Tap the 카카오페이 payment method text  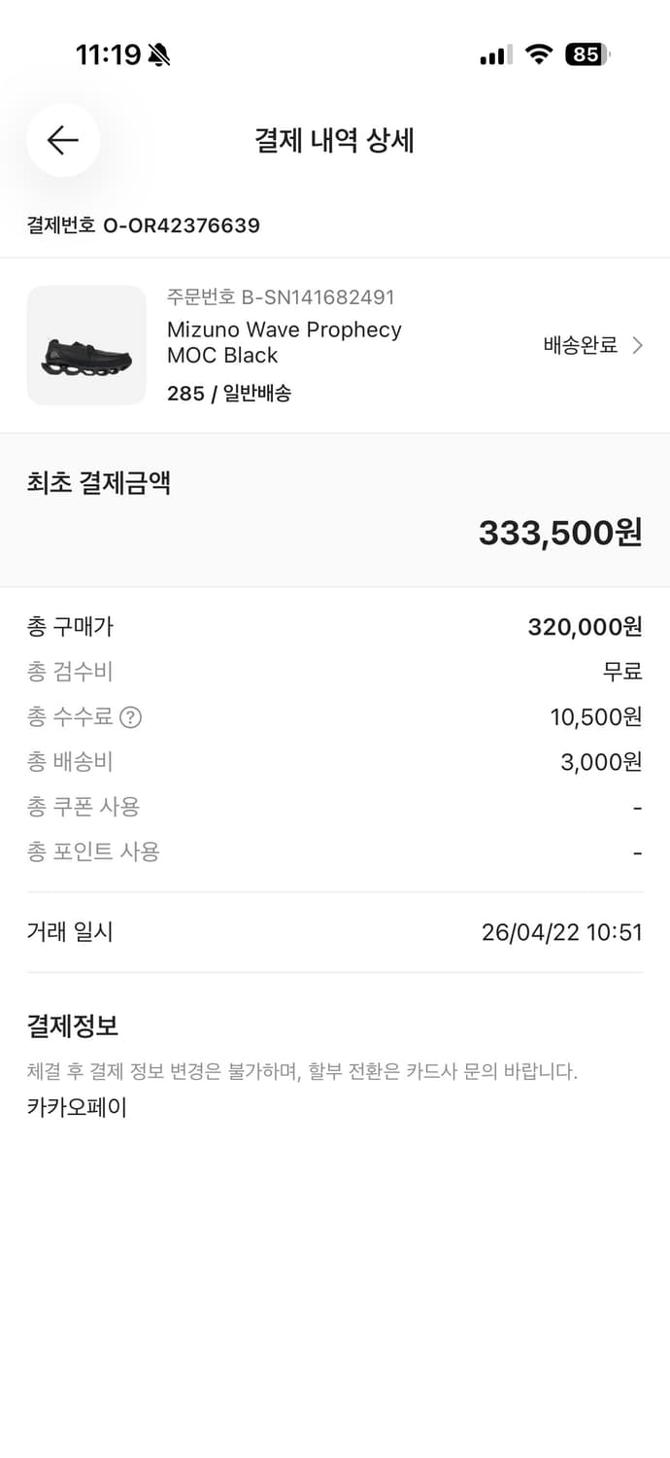[x=78, y=1106]
